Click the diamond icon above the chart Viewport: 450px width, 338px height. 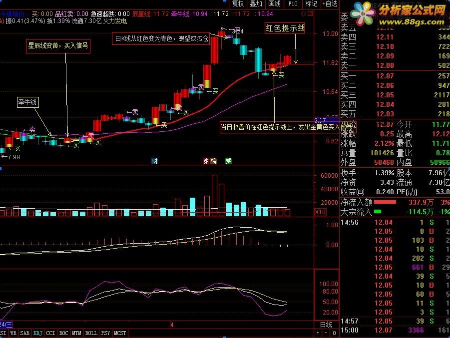tap(303, 13)
